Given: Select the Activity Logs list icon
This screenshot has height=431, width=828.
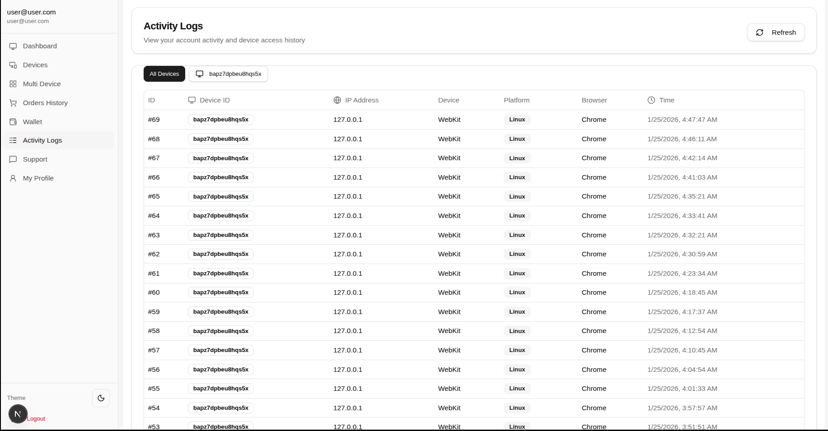Looking at the screenshot, I should (x=13, y=140).
